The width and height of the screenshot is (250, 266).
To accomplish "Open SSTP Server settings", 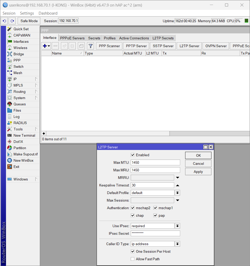I will tap(163, 46).
